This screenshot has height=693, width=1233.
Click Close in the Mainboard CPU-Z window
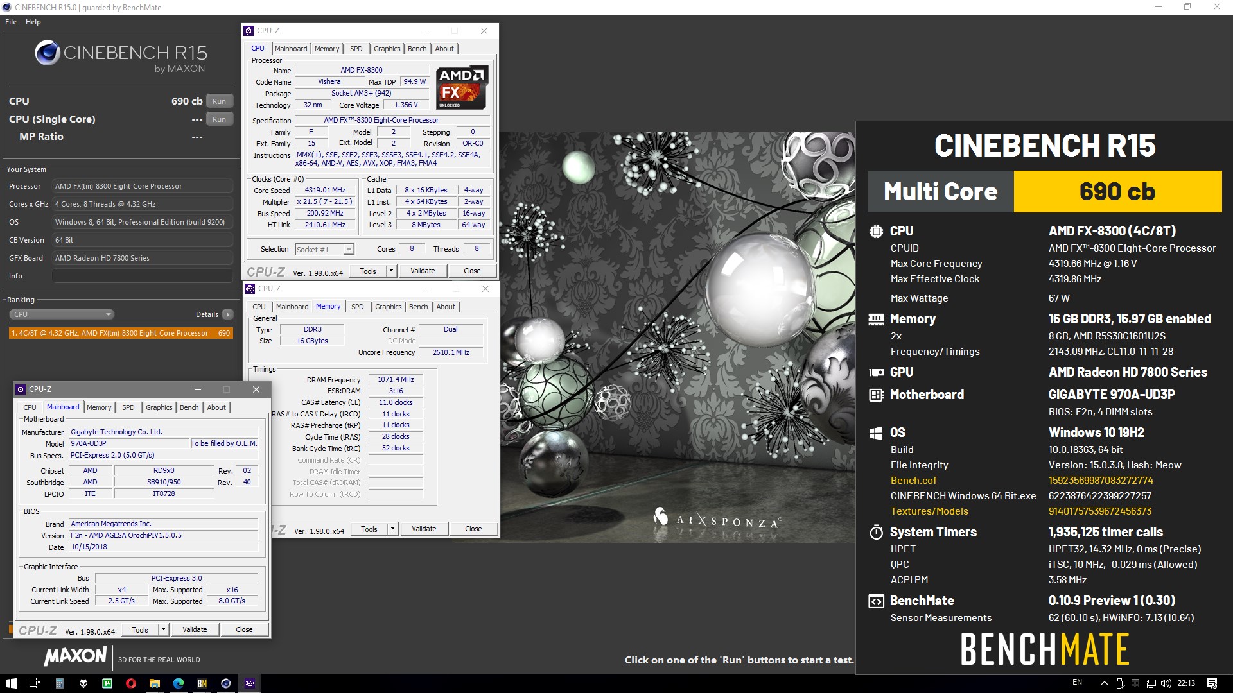coord(244,629)
